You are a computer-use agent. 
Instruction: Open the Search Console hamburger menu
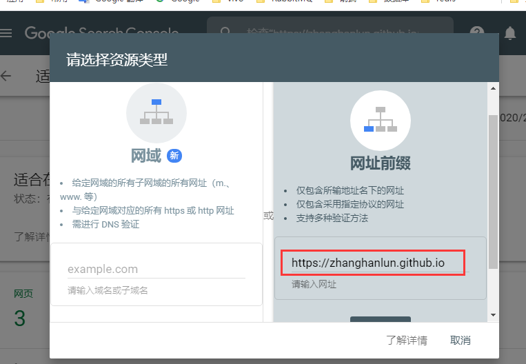(x=6, y=33)
